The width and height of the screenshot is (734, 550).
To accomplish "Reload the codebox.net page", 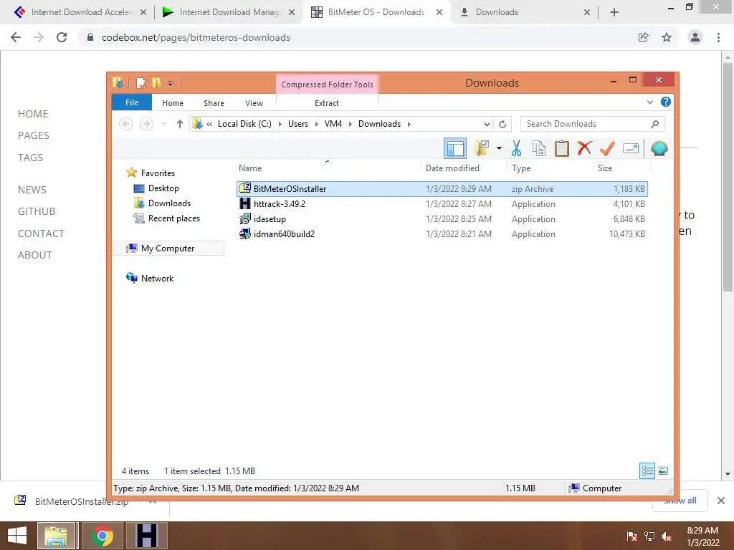I will (x=62, y=37).
